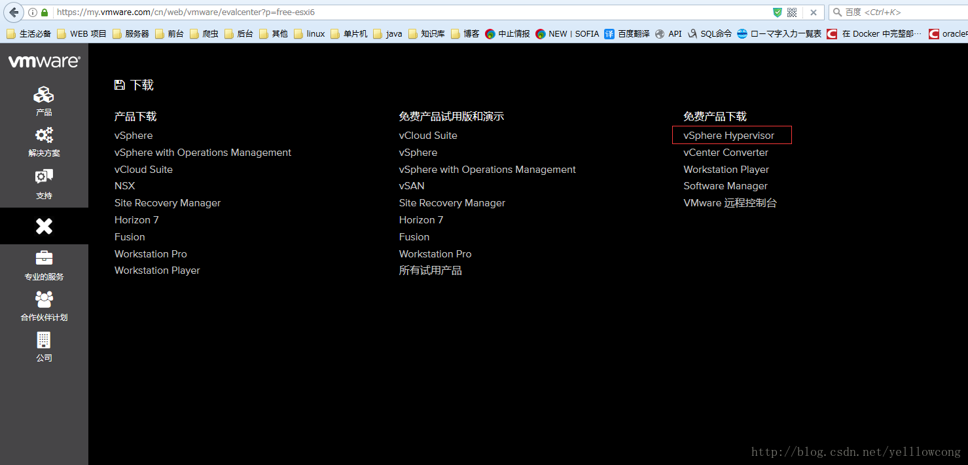Open the 百度翻译 bookmark

click(627, 33)
